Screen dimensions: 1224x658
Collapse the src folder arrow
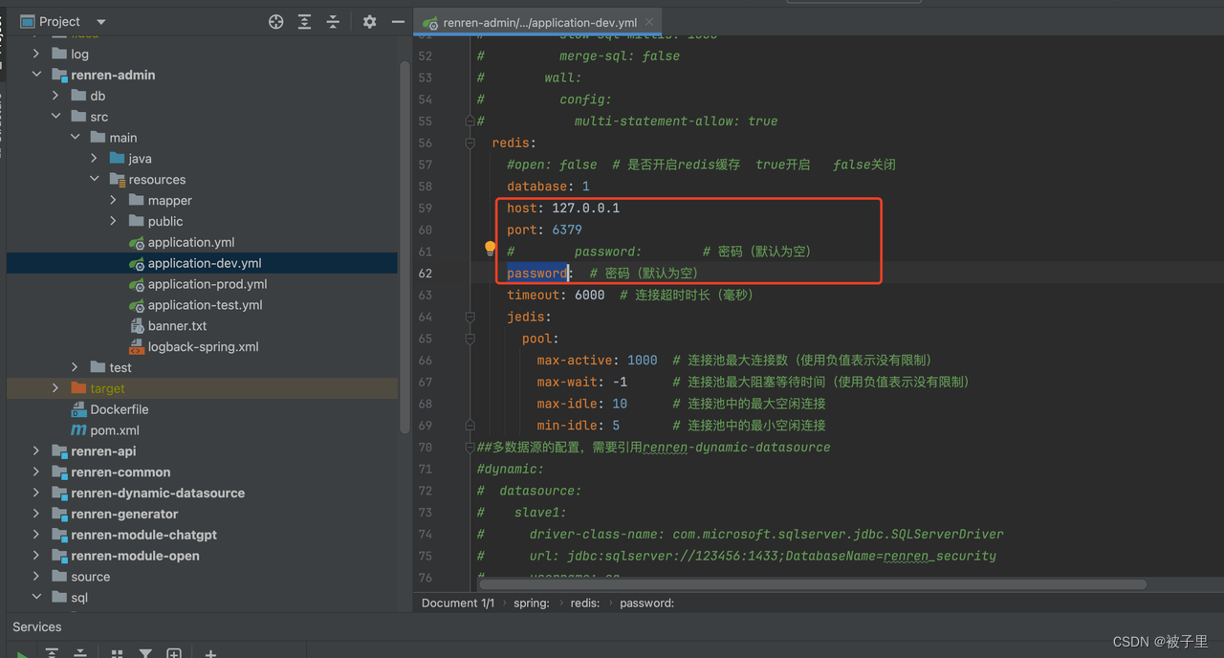[55, 117]
